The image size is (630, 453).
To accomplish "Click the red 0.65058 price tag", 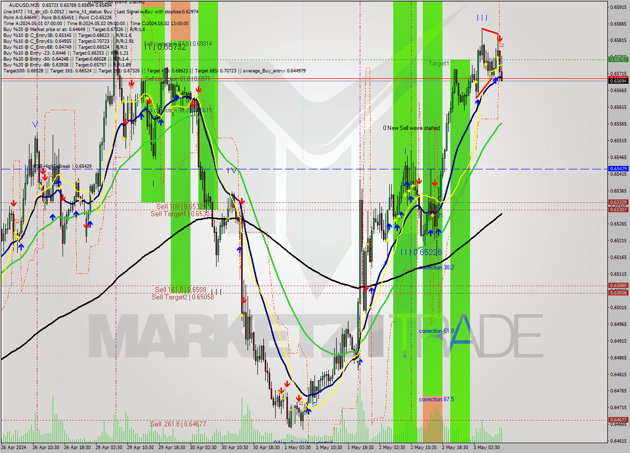I will (619, 293).
